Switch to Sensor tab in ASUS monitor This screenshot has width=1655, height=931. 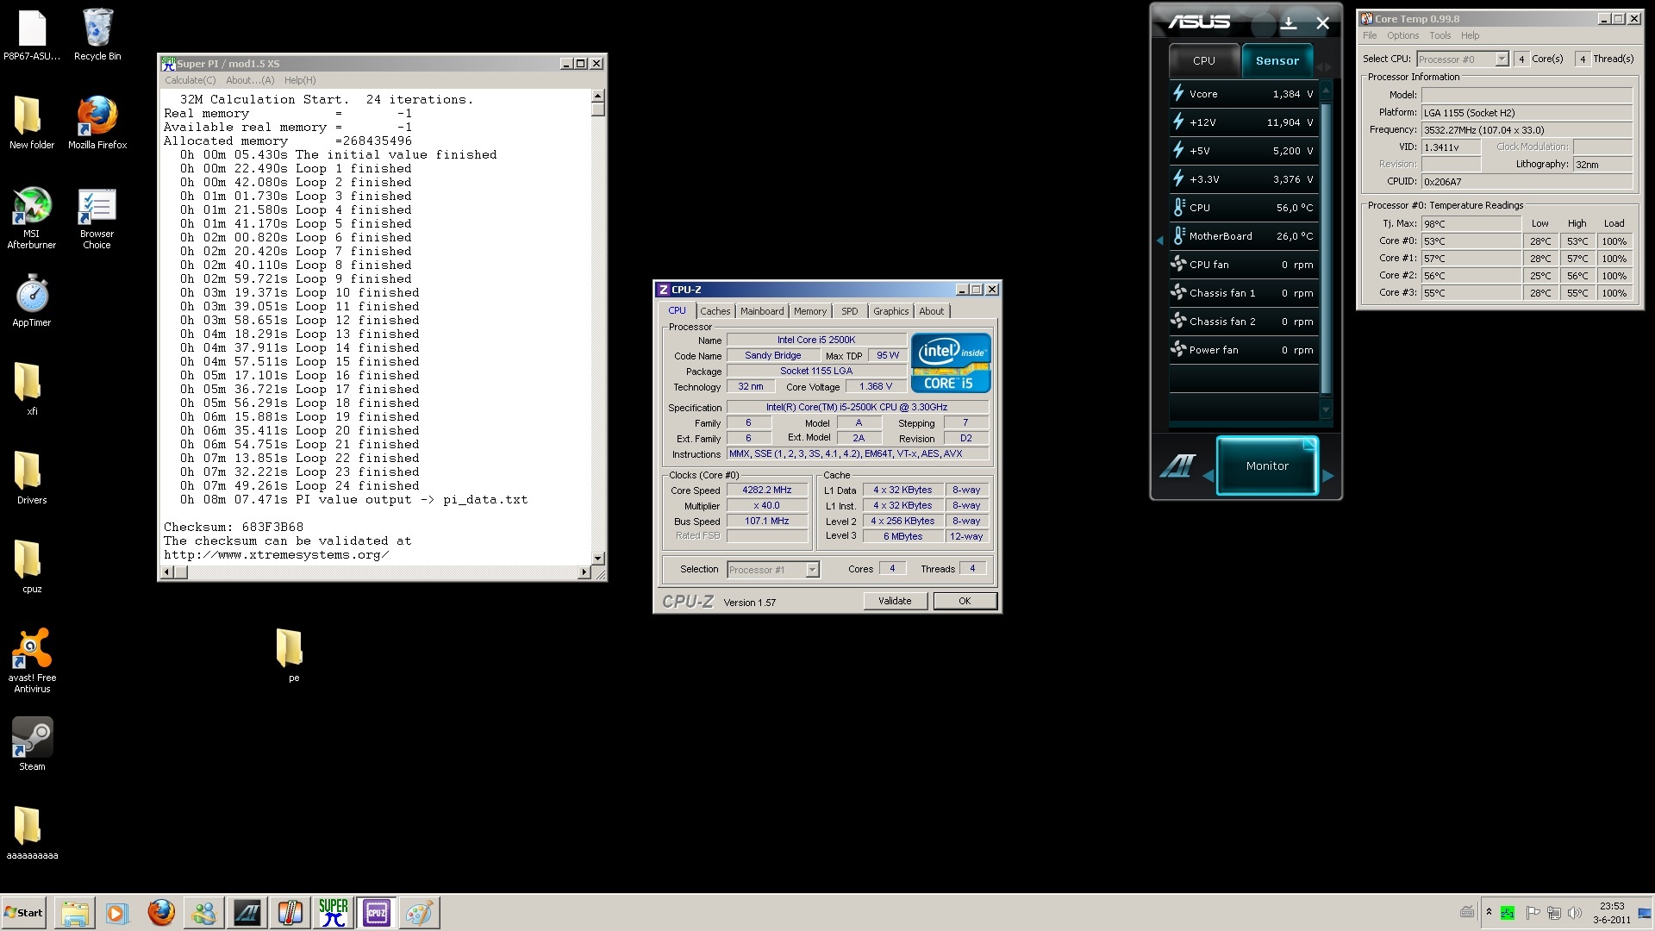[1277, 60]
